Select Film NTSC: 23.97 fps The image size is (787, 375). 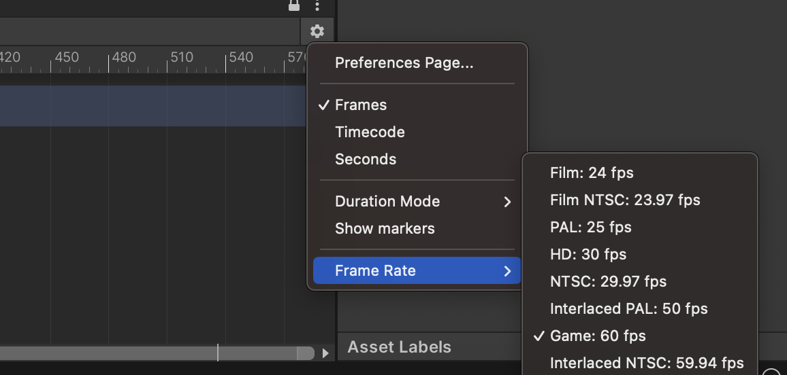coord(625,200)
